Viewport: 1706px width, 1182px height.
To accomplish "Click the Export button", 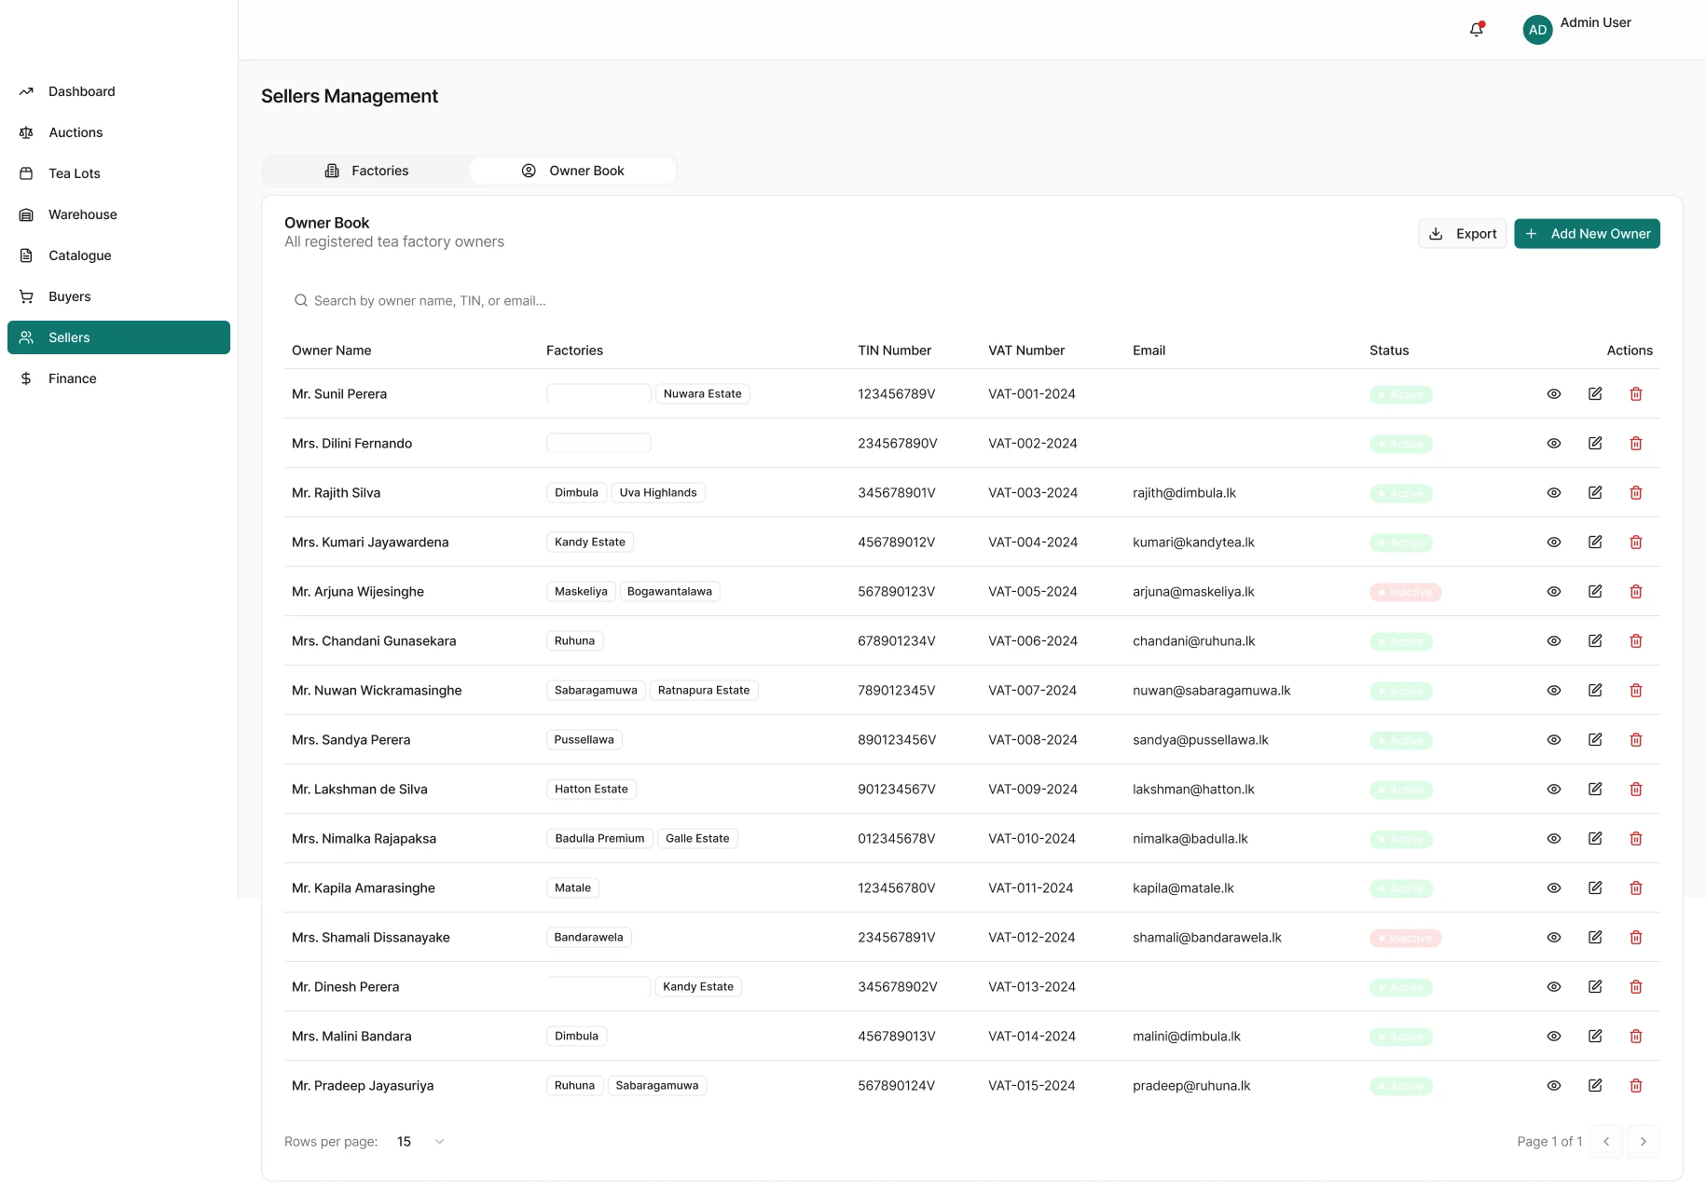I will tap(1462, 234).
